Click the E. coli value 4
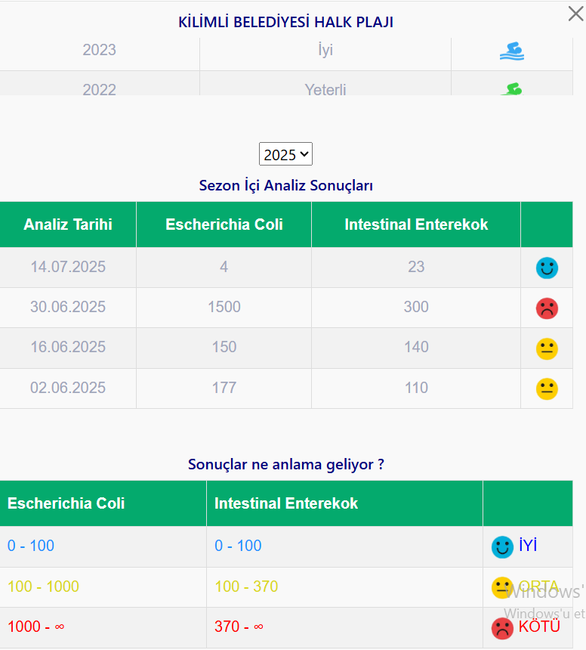Viewport: 586px width, 650px height. (x=224, y=267)
